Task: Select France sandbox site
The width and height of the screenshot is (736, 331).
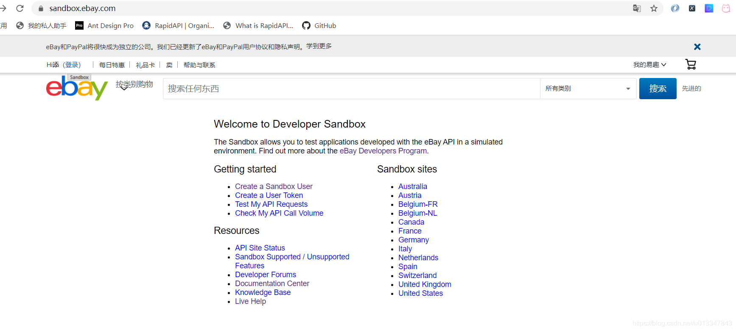Action: (410, 231)
